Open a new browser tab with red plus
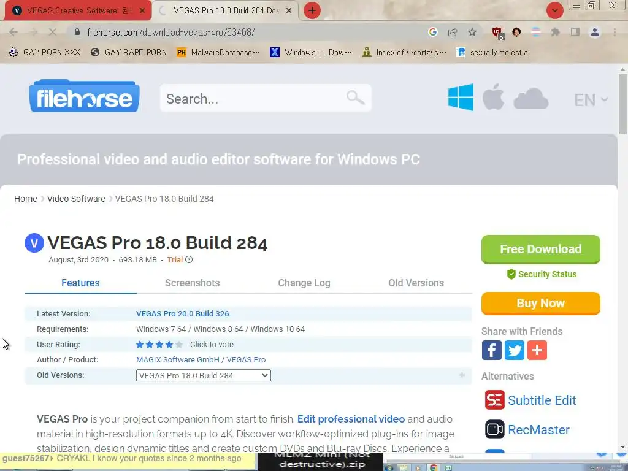Viewport: 628px width, 471px height. [x=312, y=10]
